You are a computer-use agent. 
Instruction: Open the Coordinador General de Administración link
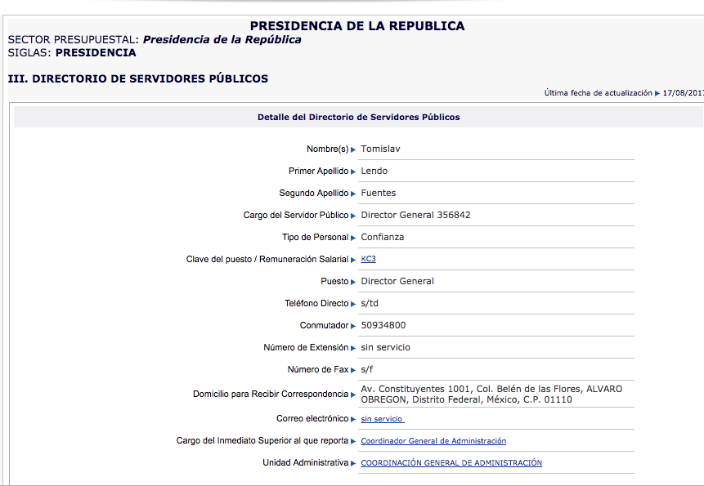point(433,441)
